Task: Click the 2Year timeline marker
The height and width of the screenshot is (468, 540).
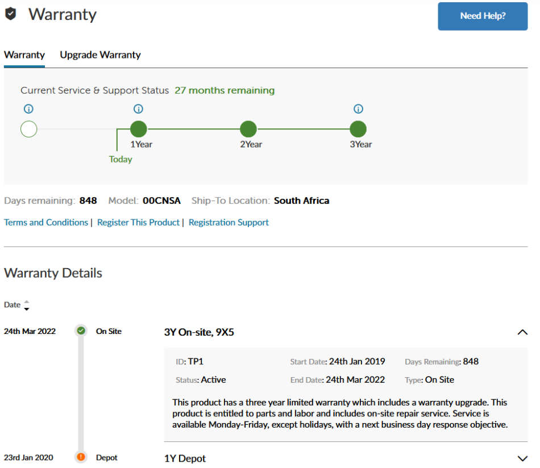Action: (248, 129)
